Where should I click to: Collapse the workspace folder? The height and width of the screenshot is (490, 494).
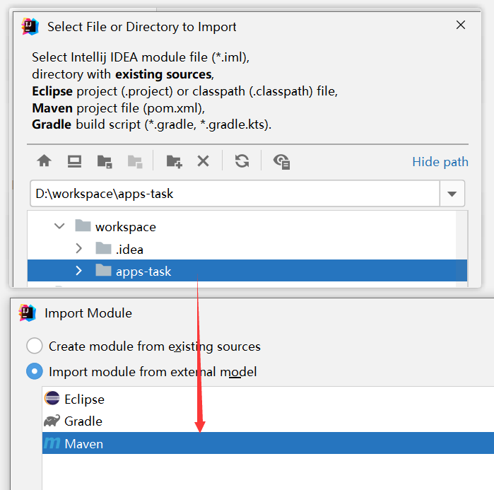[x=59, y=226]
